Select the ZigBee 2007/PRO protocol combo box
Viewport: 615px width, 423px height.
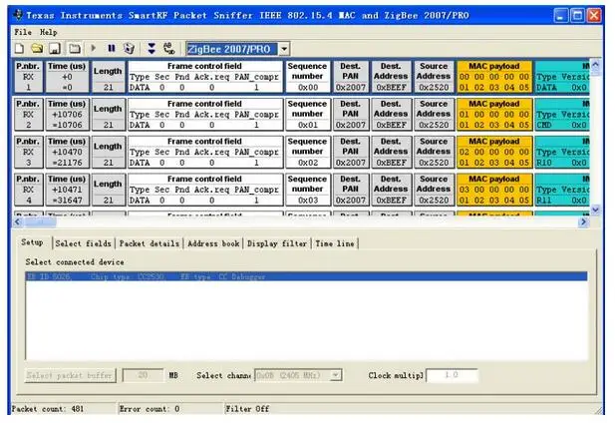[x=237, y=49]
